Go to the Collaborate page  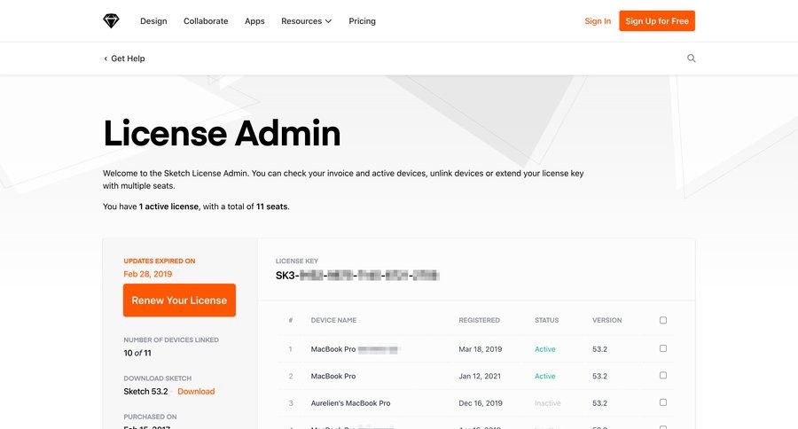click(x=206, y=21)
